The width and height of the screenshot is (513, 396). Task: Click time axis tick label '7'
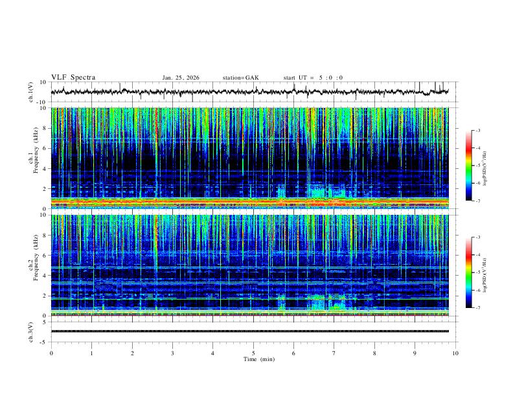[x=334, y=353]
